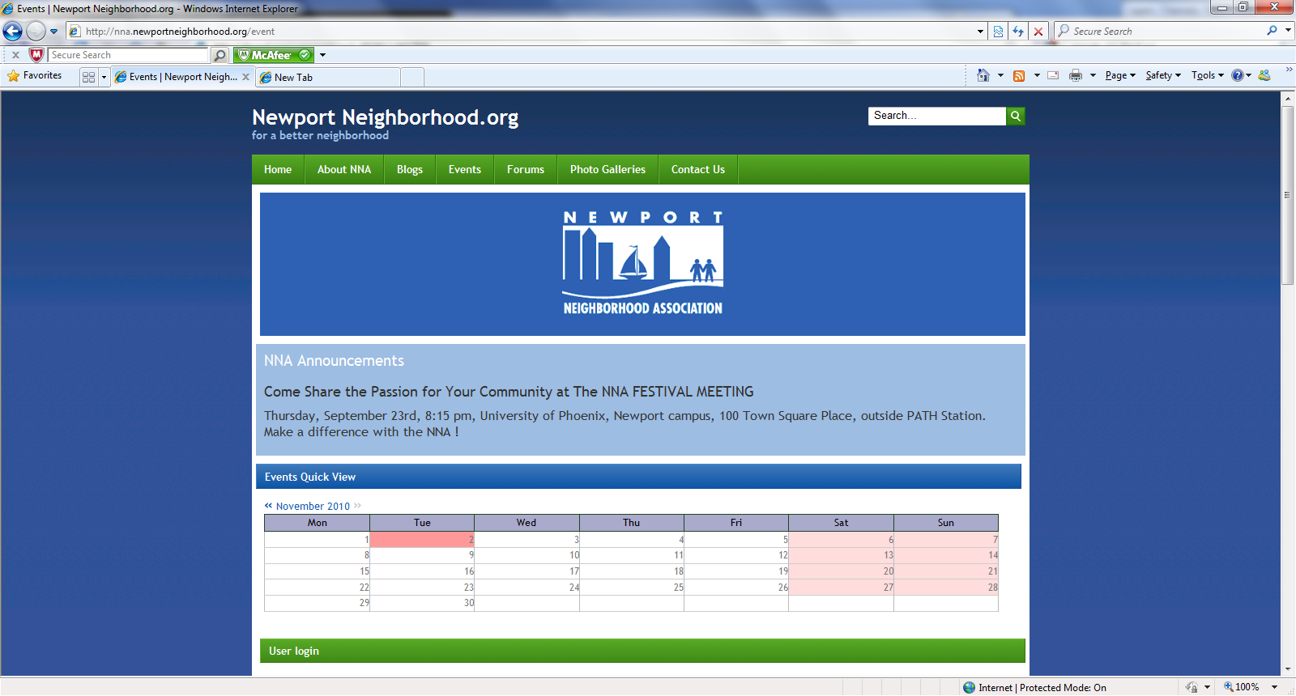Select highlighted day 2 in the calendar
The image size is (1296, 696).
(x=422, y=539)
